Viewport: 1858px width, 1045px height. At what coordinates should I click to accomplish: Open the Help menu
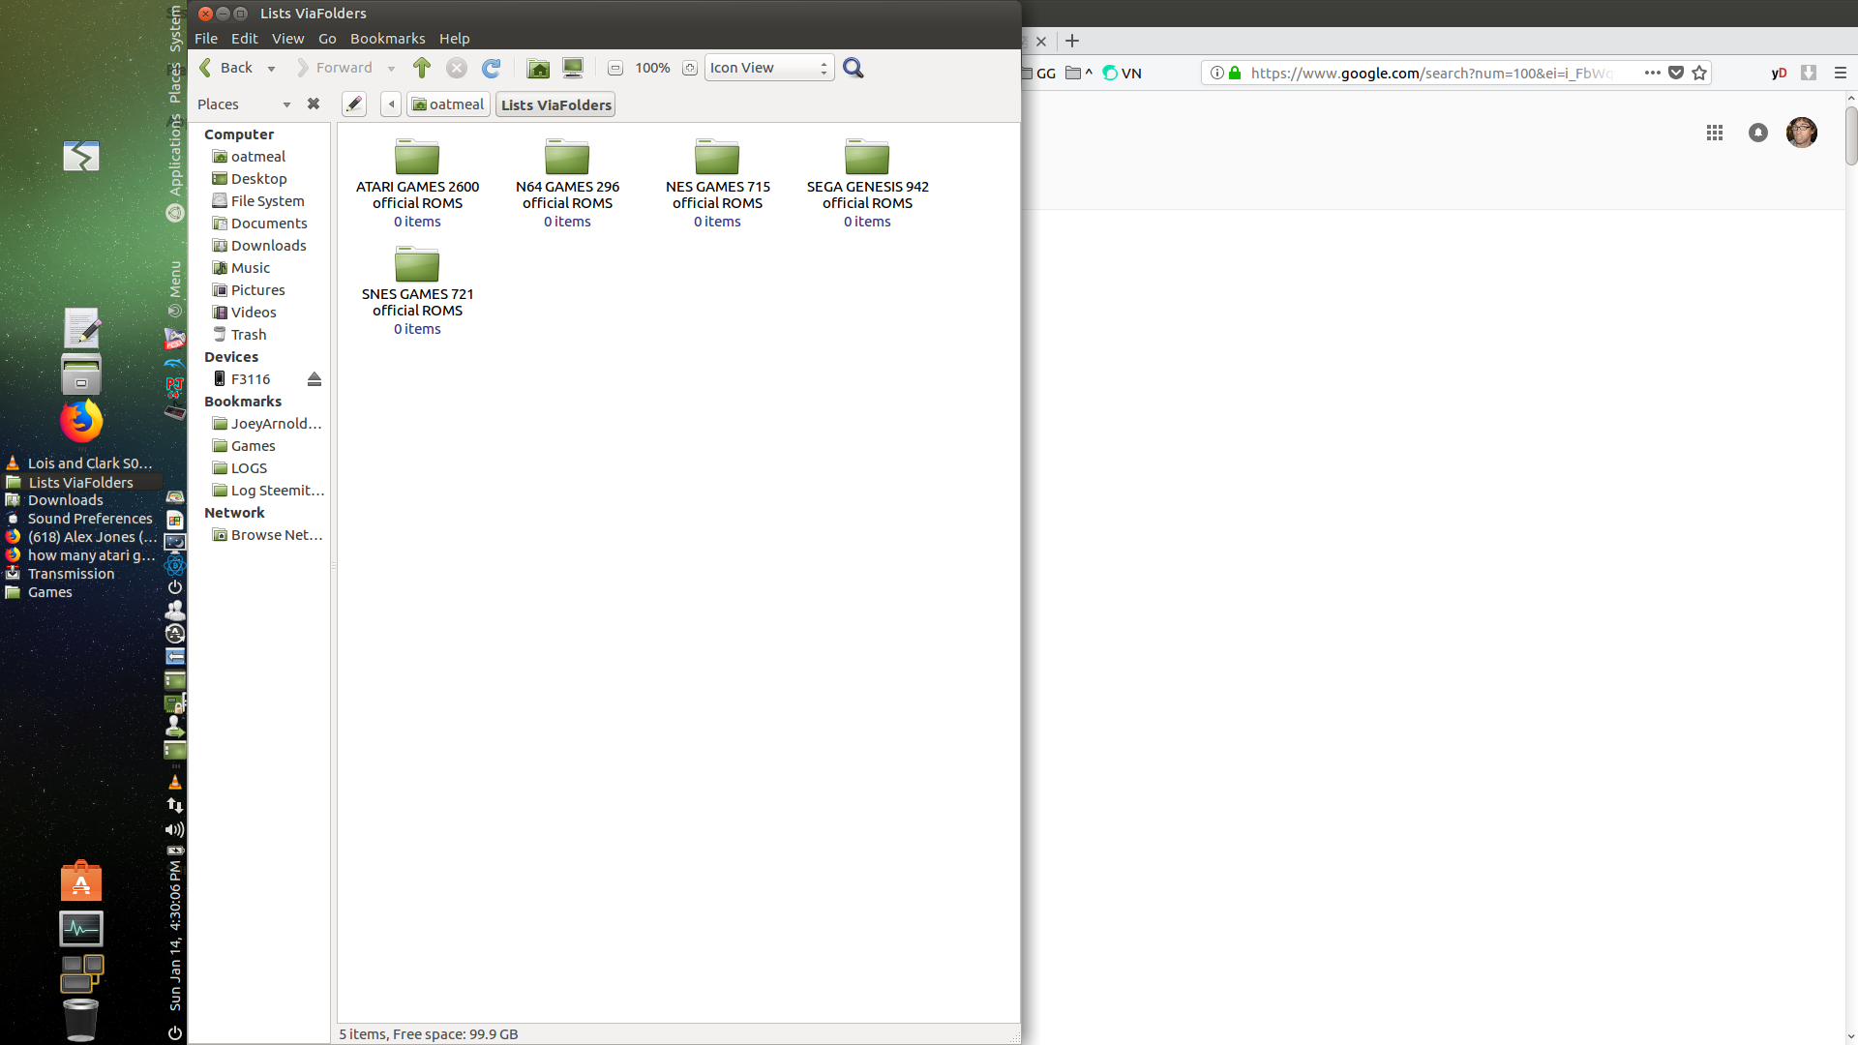(x=455, y=39)
